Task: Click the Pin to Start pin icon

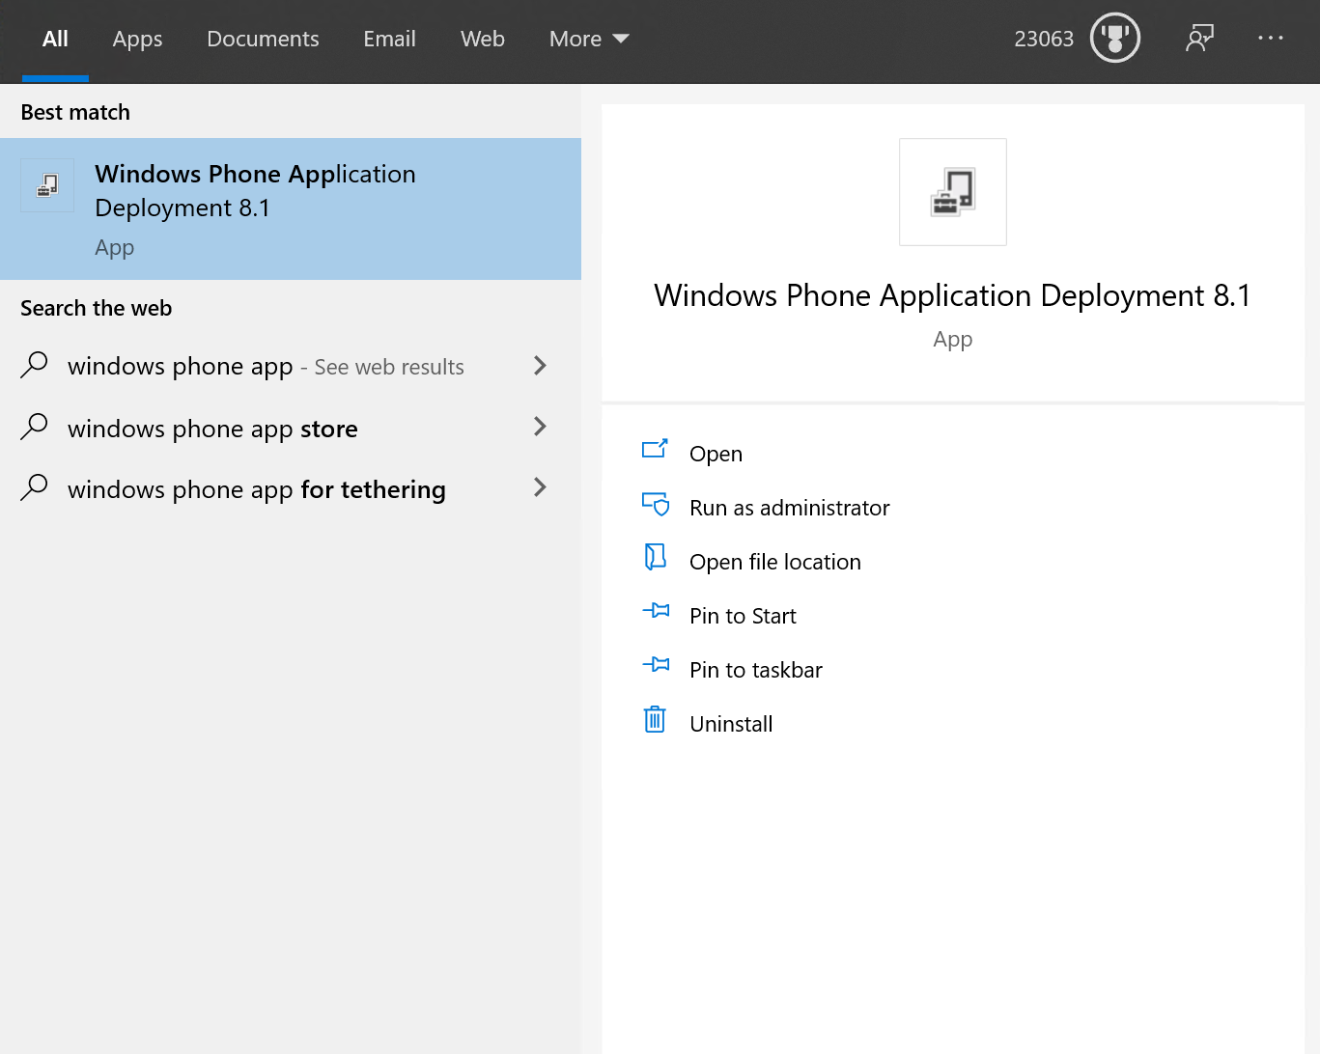Action: (656, 610)
